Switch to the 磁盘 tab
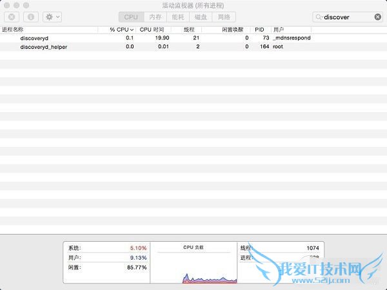 (x=201, y=17)
